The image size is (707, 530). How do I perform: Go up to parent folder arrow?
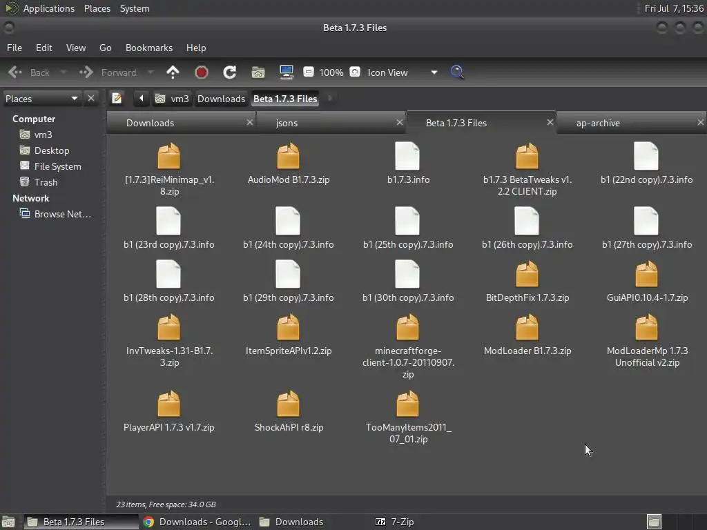click(x=173, y=72)
